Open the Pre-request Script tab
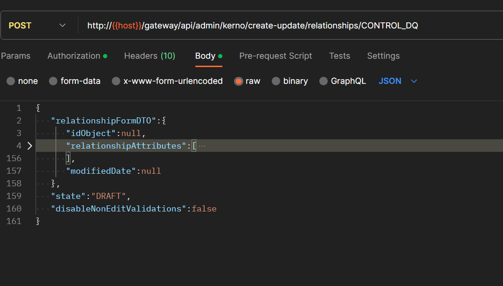Screen dimensions: 503x286 (x=276, y=56)
